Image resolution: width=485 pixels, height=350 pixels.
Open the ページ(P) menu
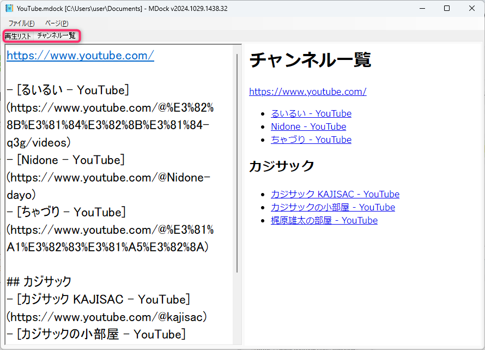coord(57,23)
